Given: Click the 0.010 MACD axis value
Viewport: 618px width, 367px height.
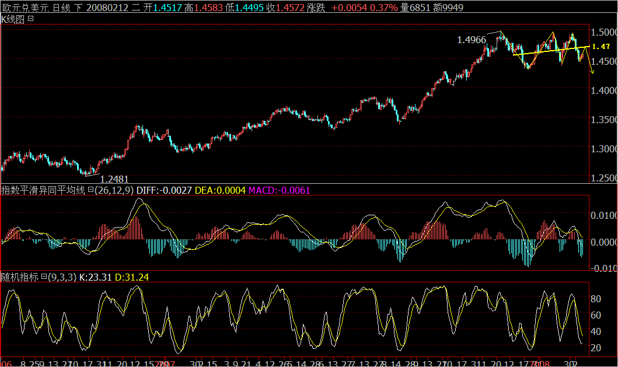Looking at the screenshot, I should 604,215.
